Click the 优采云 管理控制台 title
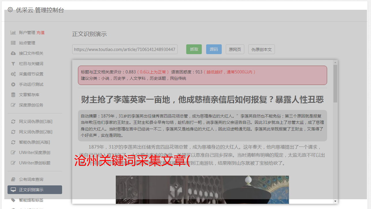Screen dimensions: 371x209 pos(40,10)
